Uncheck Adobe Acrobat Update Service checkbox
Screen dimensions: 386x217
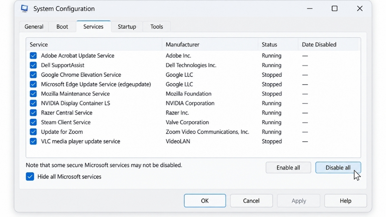(x=33, y=56)
